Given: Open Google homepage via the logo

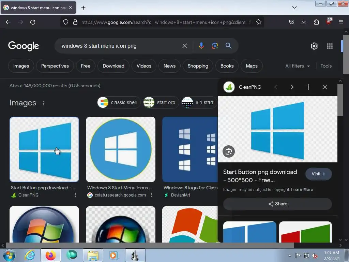Looking at the screenshot, I should click(x=24, y=46).
